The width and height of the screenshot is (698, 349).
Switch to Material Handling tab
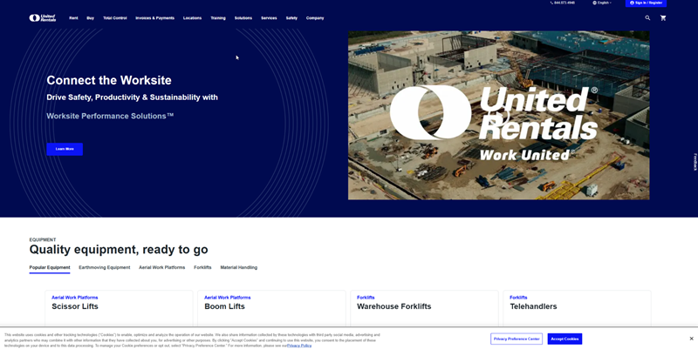[x=238, y=268]
